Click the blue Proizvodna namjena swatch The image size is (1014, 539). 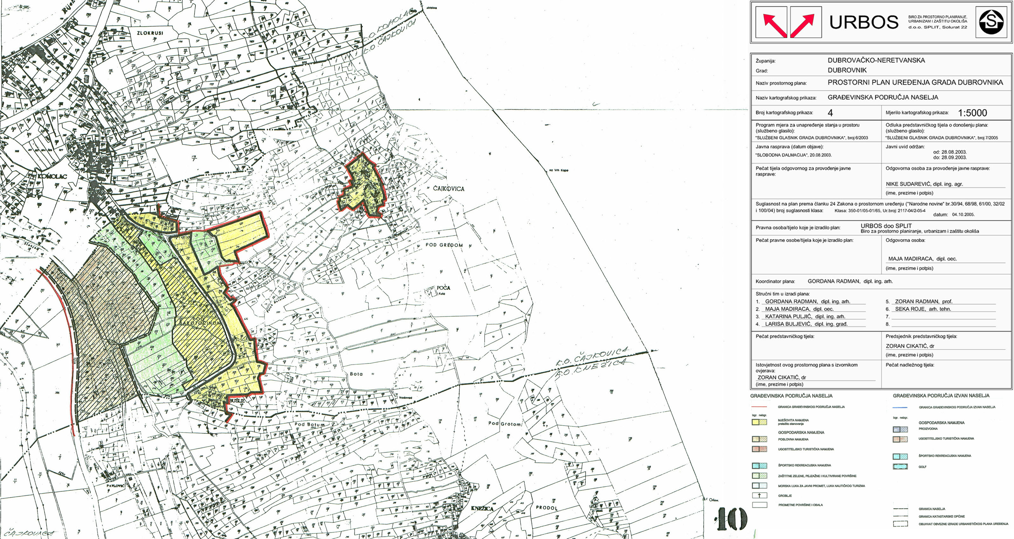coord(900,429)
